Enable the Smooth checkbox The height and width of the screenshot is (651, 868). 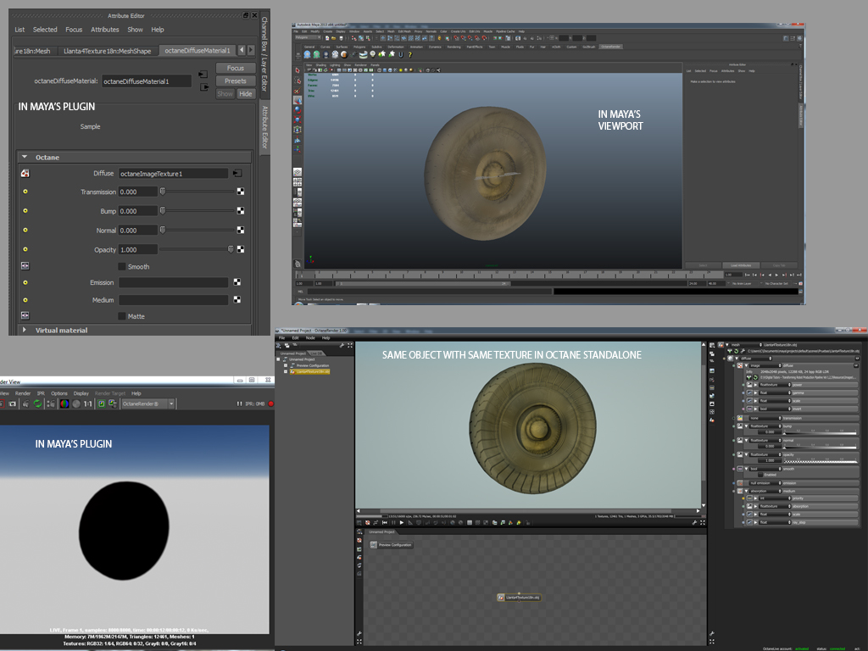[122, 266]
